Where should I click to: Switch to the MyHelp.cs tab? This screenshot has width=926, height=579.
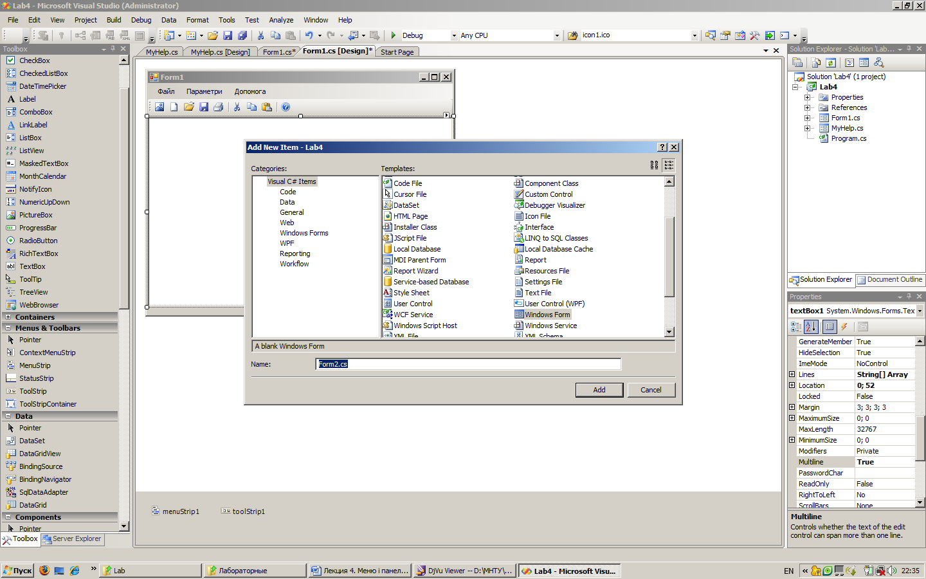[161, 52]
